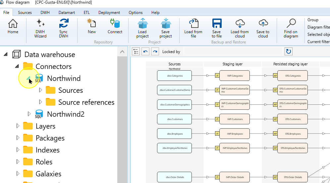The width and height of the screenshot is (330, 183).
Task: Click the HP badge before STG.Employees
Action: click(x=275, y=134)
